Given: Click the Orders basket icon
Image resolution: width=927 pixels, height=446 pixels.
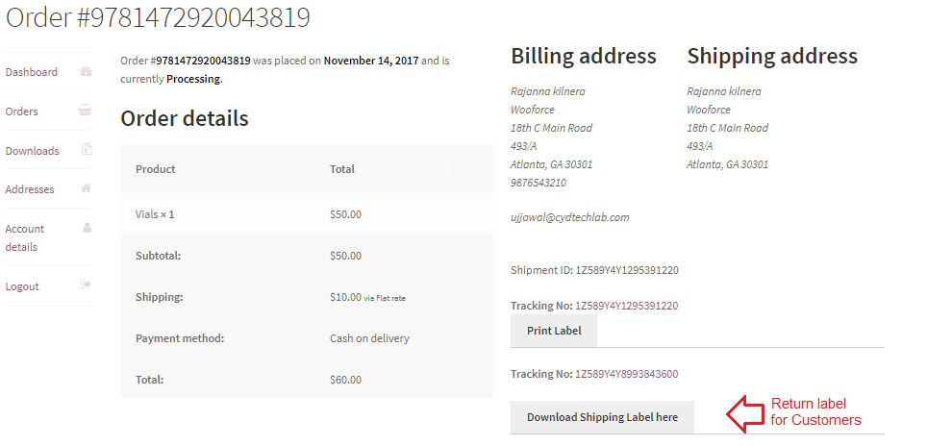Looking at the screenshot, I should [86, 110].
